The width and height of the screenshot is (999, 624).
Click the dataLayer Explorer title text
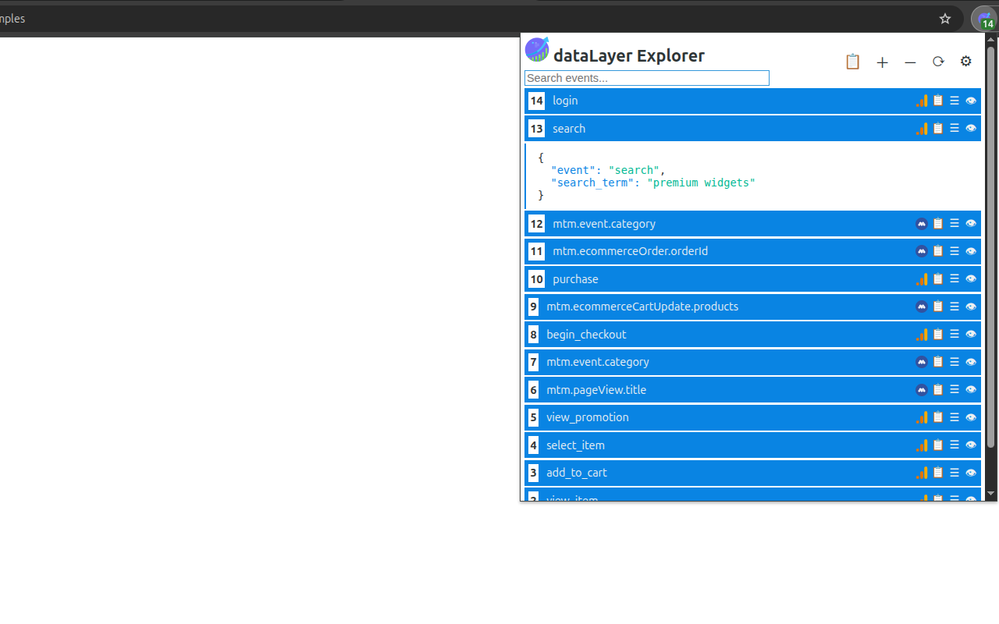[x=629, y=55]
